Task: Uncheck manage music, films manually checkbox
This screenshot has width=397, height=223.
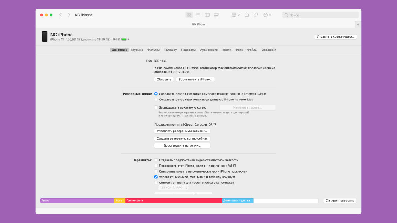Action: (x=156, y=177)
